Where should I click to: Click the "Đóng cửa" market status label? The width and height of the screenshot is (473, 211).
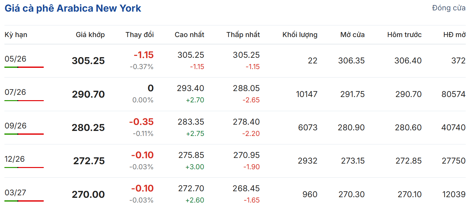449,8
